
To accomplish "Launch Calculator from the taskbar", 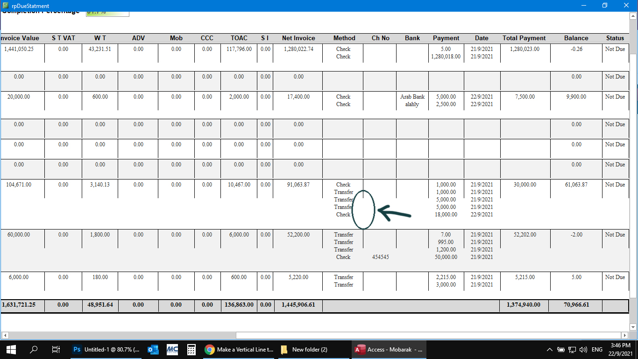I will point(191,349).
